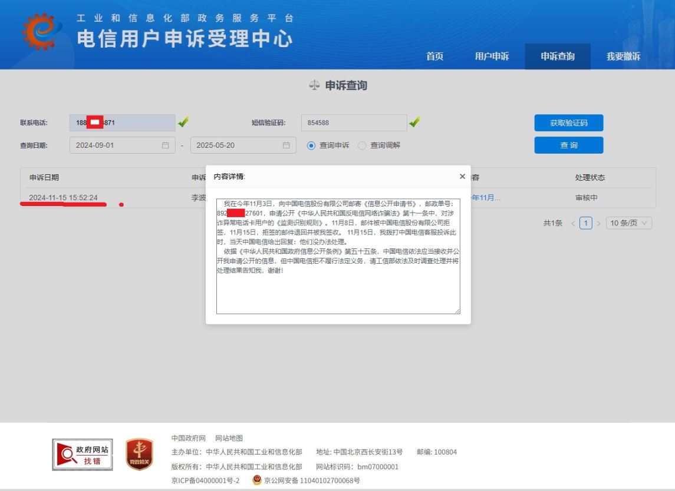The image size is (675, 491).
Task: Click the 短信验证码 field label
Action: [269, 123]
